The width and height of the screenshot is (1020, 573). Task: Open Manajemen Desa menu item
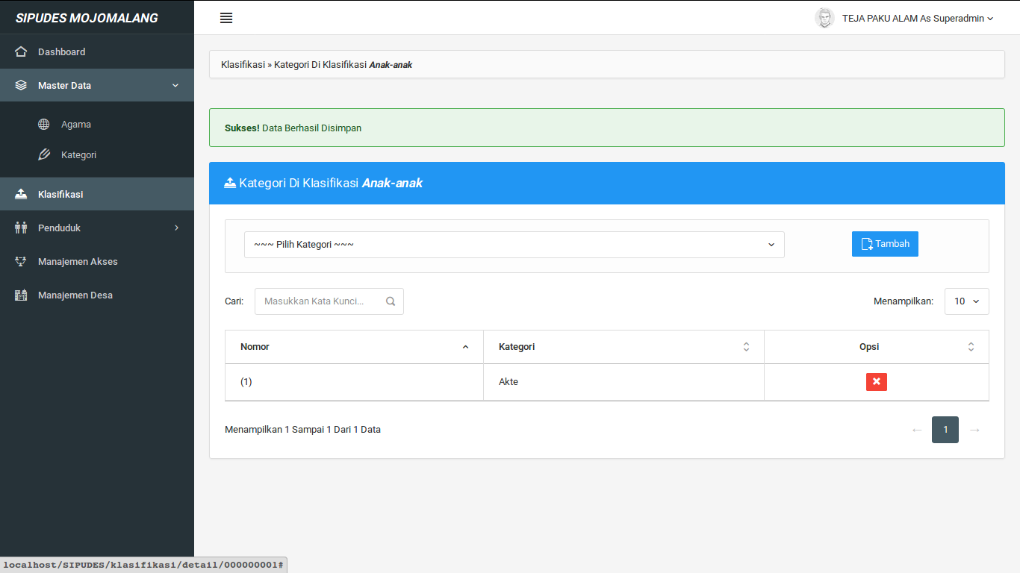click(x=97, y=295)
